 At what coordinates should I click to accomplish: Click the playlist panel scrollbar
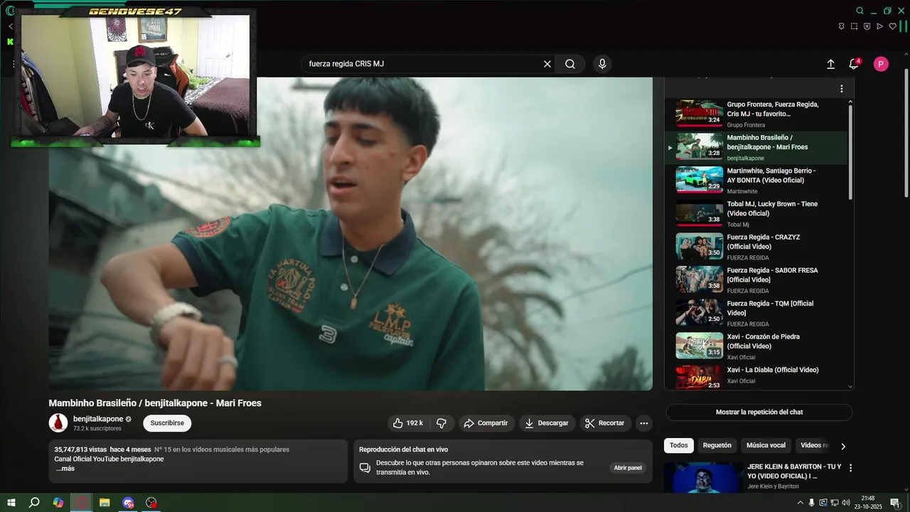[850, 151]
